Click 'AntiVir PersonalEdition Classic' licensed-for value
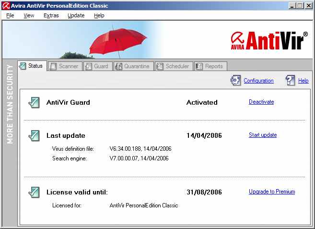The height and width of the screenshot is (229, 315). tap(144, 205)
